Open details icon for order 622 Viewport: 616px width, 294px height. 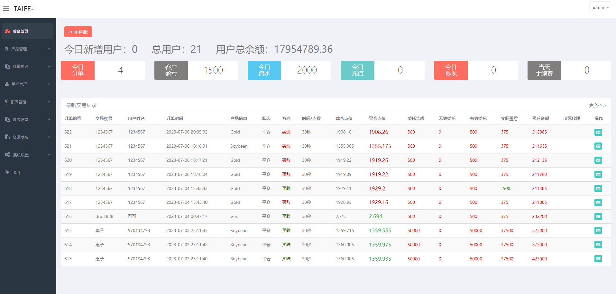pos(598,132)
